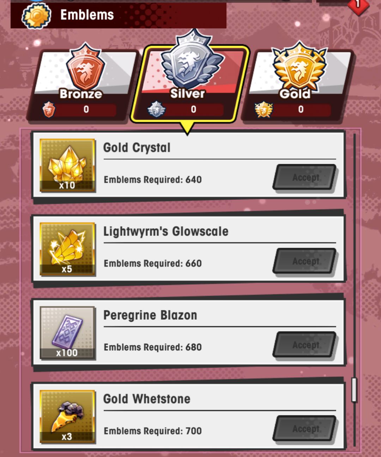Tap the Lightwyrm's Glowscale x5 icon

tap(67, 249)
